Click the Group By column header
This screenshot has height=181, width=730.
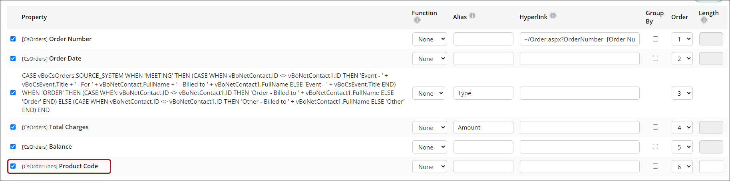pos(654,17)
